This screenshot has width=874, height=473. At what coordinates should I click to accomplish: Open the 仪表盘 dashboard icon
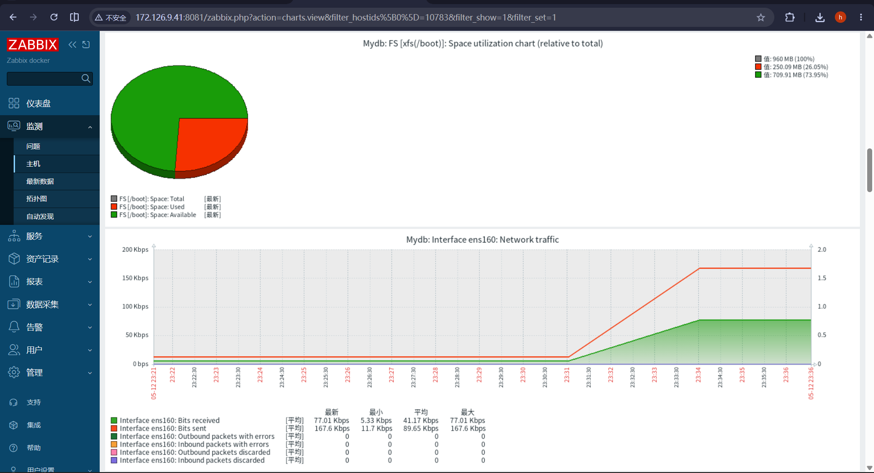pyautogui.click(x=14, y=103)
